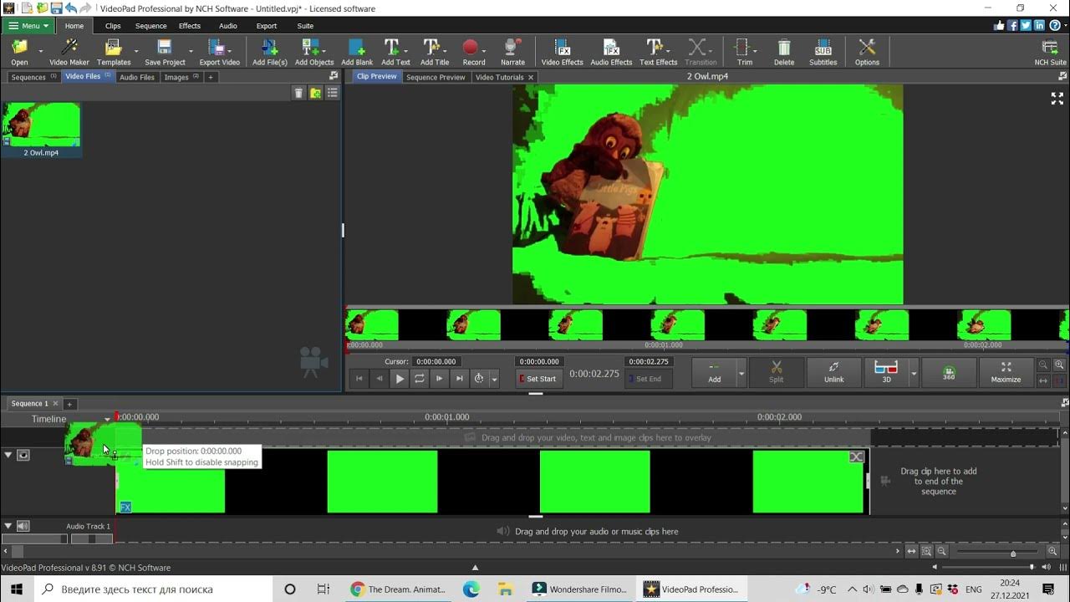Click the Split scissors button

776,373
